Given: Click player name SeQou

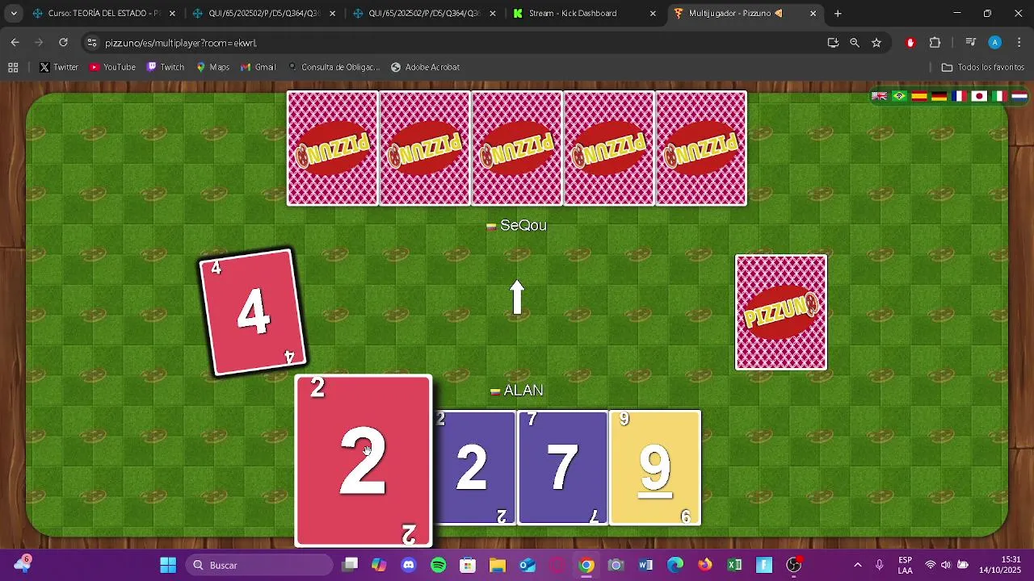Looking at the screenshot, I should (x=523, y=225).
